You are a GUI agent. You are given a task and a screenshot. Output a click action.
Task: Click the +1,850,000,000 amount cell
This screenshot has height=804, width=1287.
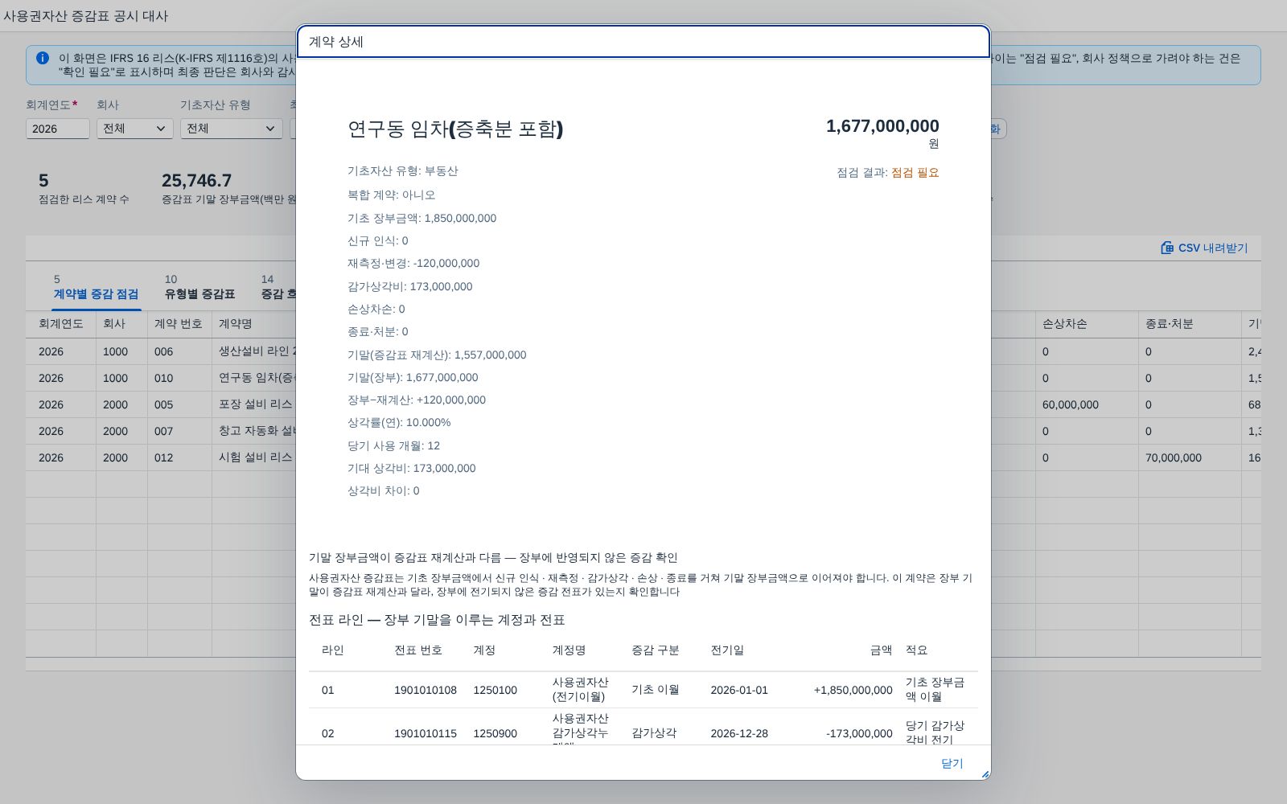pyautogui.click(x=853, y=690)
